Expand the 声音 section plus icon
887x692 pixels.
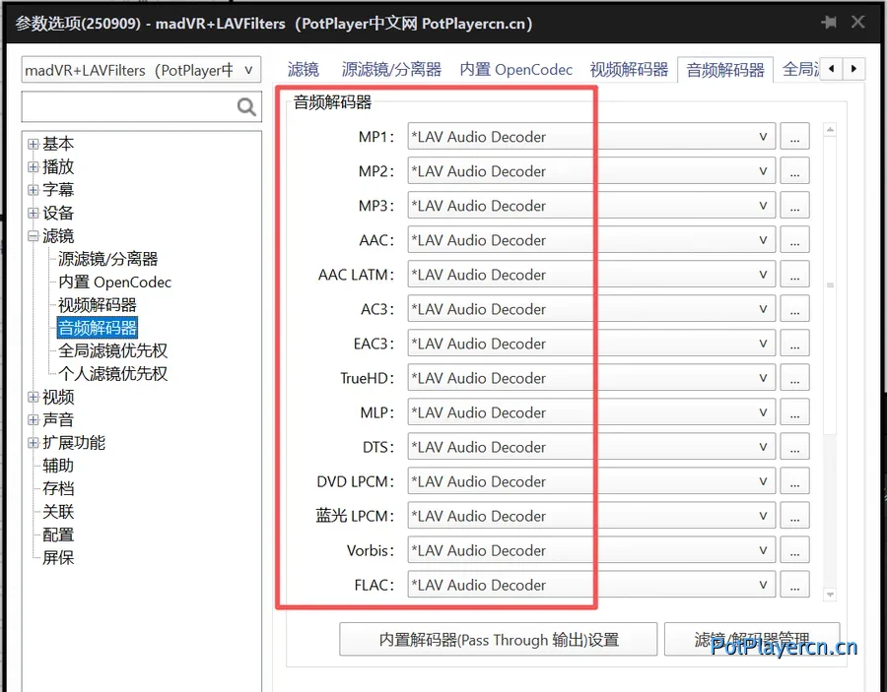33,419
